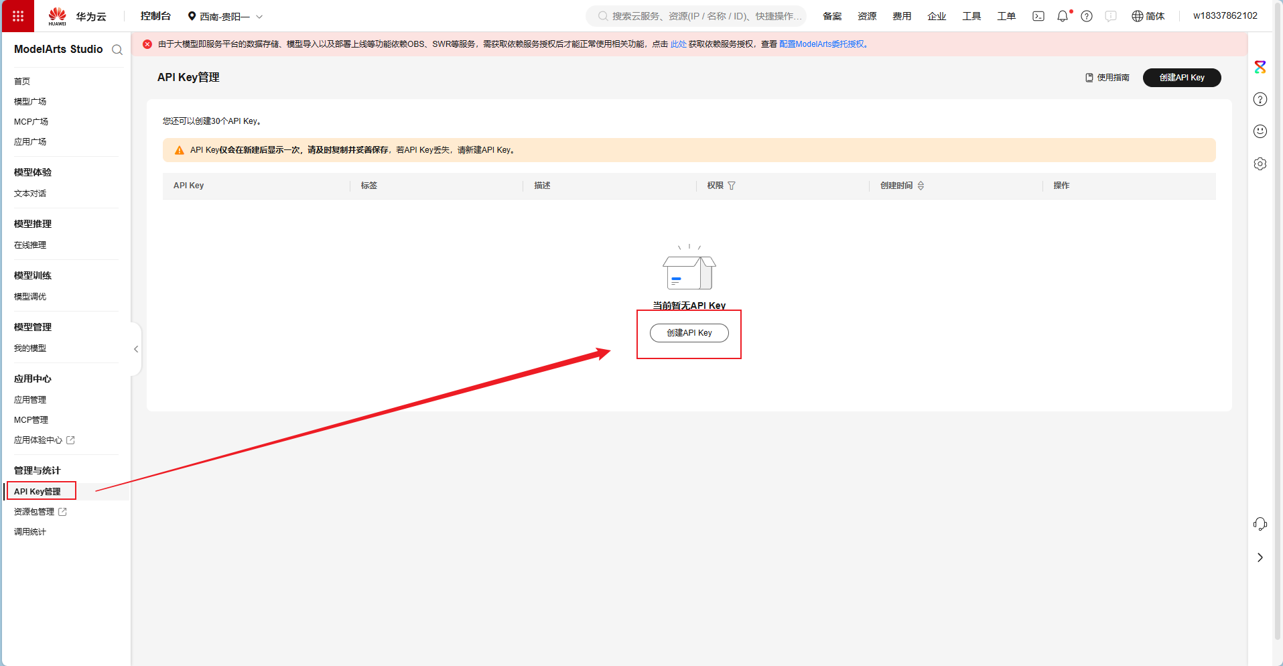
Task: Click the 描述 column header
Action: click(x=542, y=186)
